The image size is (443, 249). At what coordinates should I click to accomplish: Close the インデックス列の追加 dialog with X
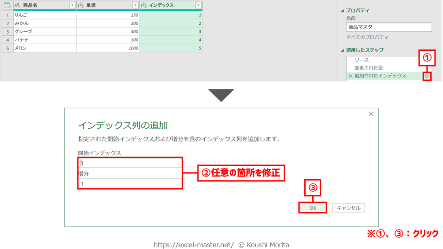point(371,114)
